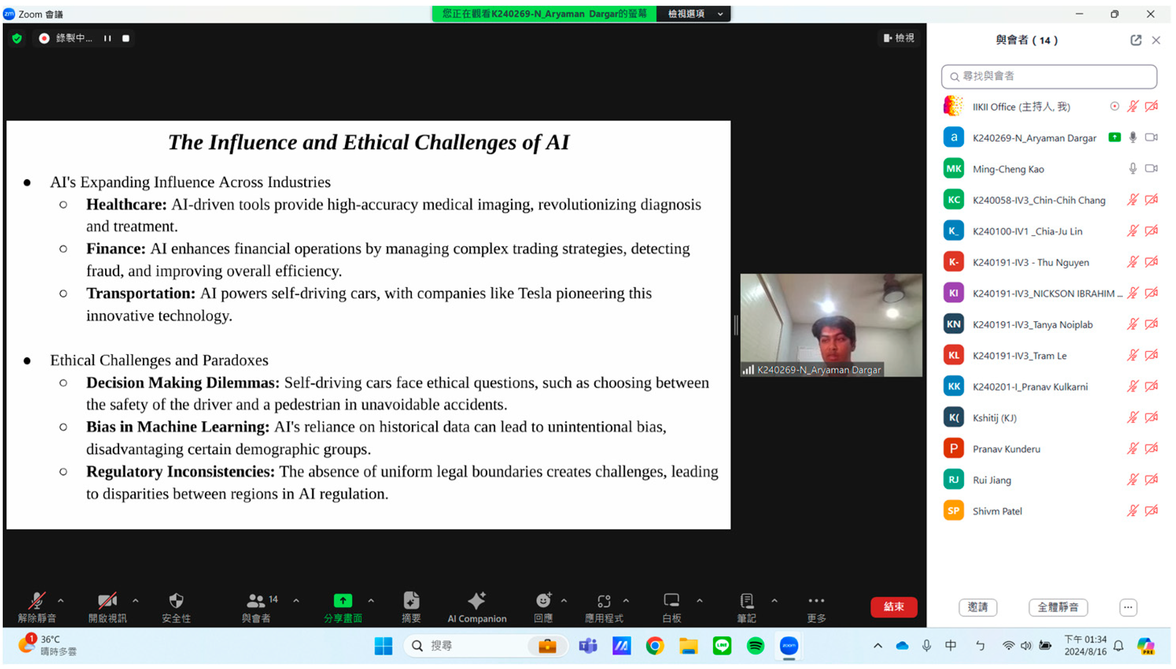Expand the 檢視選項 dropdown at top
The height and width of the screenshot is (669, 1176).
694,14
